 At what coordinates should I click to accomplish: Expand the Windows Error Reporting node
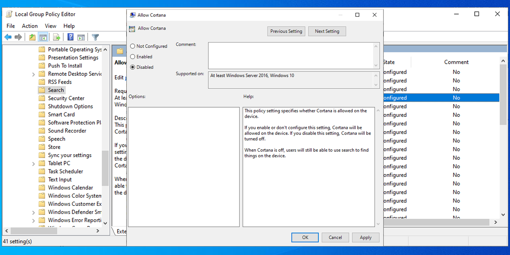click(34, 221)
